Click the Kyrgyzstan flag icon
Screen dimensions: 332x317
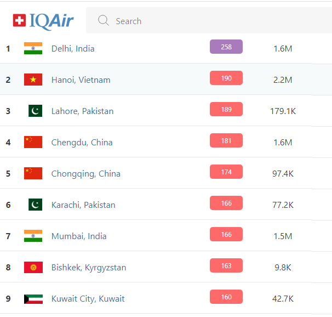pyautogui.click(x=33, y=267)
